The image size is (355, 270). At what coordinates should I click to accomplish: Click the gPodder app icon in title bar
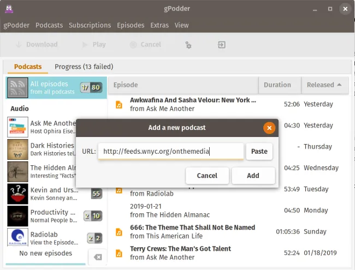click(10, 9)
